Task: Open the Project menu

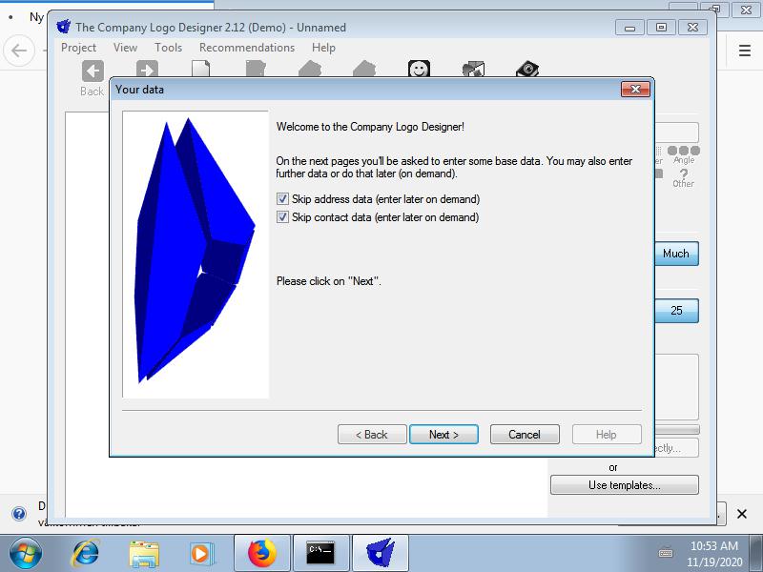Action: click(78, 48)
